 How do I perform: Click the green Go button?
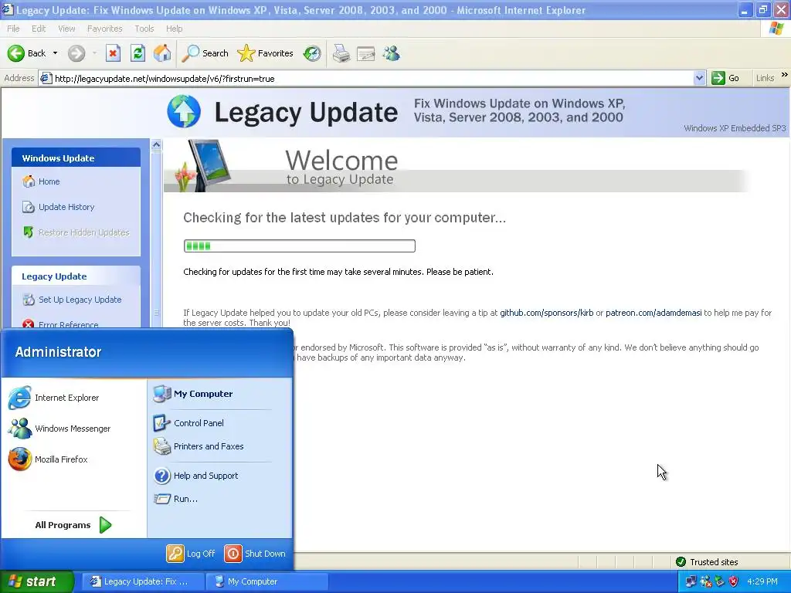pyautogui.click(x=726, y=78)
